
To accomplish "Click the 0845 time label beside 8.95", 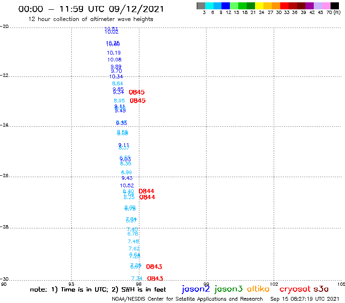I will pyautogui.click(x=138, y=101).
